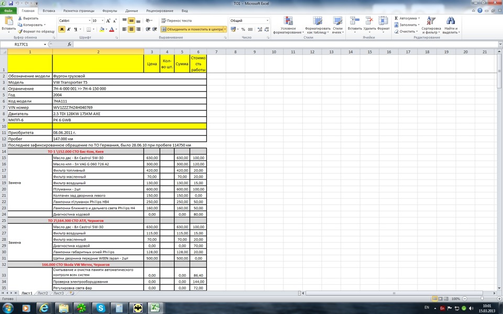The image size is (503, 314).
Task: Align text right in the cell
Action: [x=138, y=29]
